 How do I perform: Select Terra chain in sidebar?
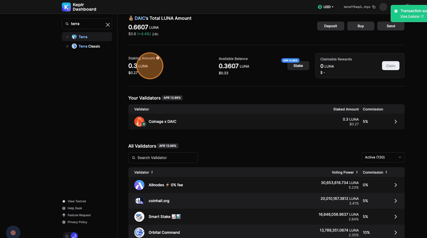83,37
